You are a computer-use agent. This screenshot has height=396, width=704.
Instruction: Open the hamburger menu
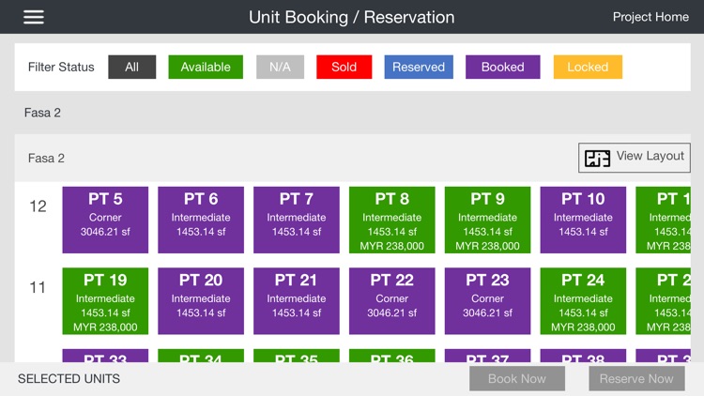34,17
